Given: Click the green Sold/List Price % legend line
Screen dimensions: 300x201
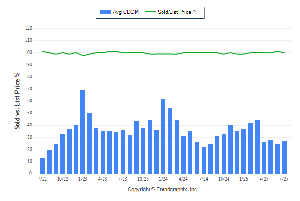Looking at the screenshot, I should pyautogui.click(x=150, y=12).
